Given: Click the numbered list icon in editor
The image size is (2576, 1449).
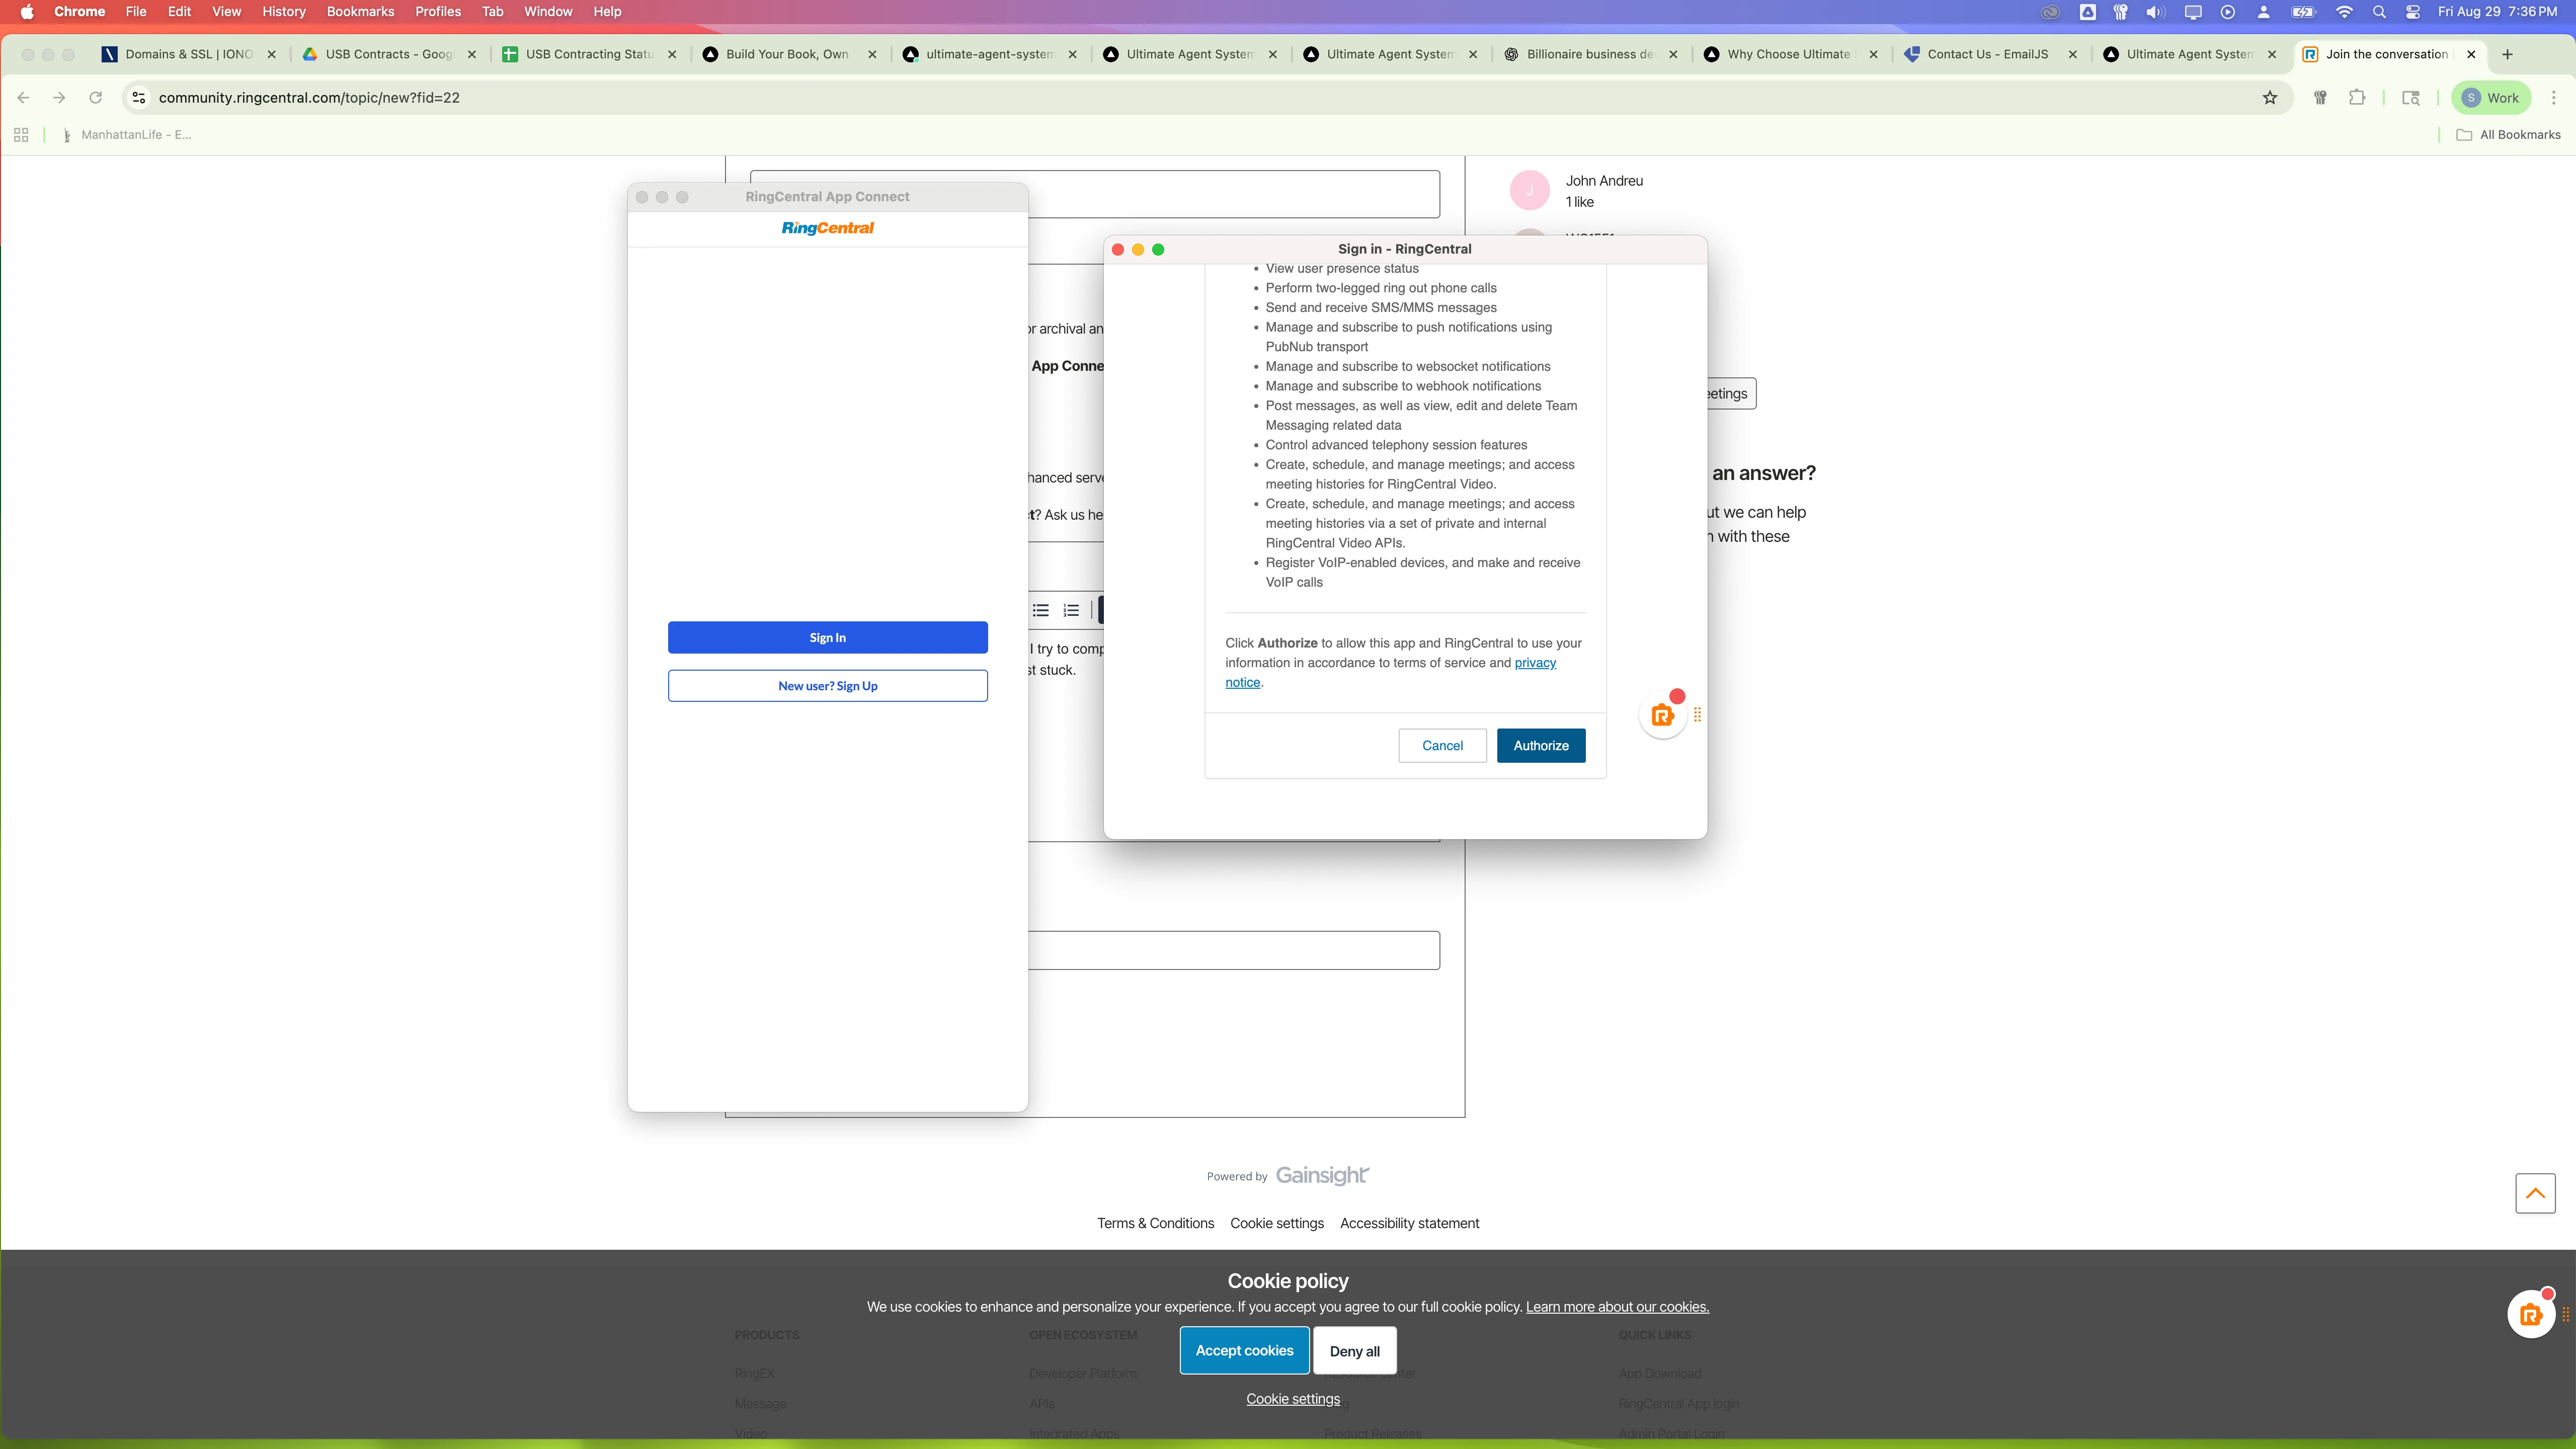Looking at the screenshot, I should [1071, 610].
